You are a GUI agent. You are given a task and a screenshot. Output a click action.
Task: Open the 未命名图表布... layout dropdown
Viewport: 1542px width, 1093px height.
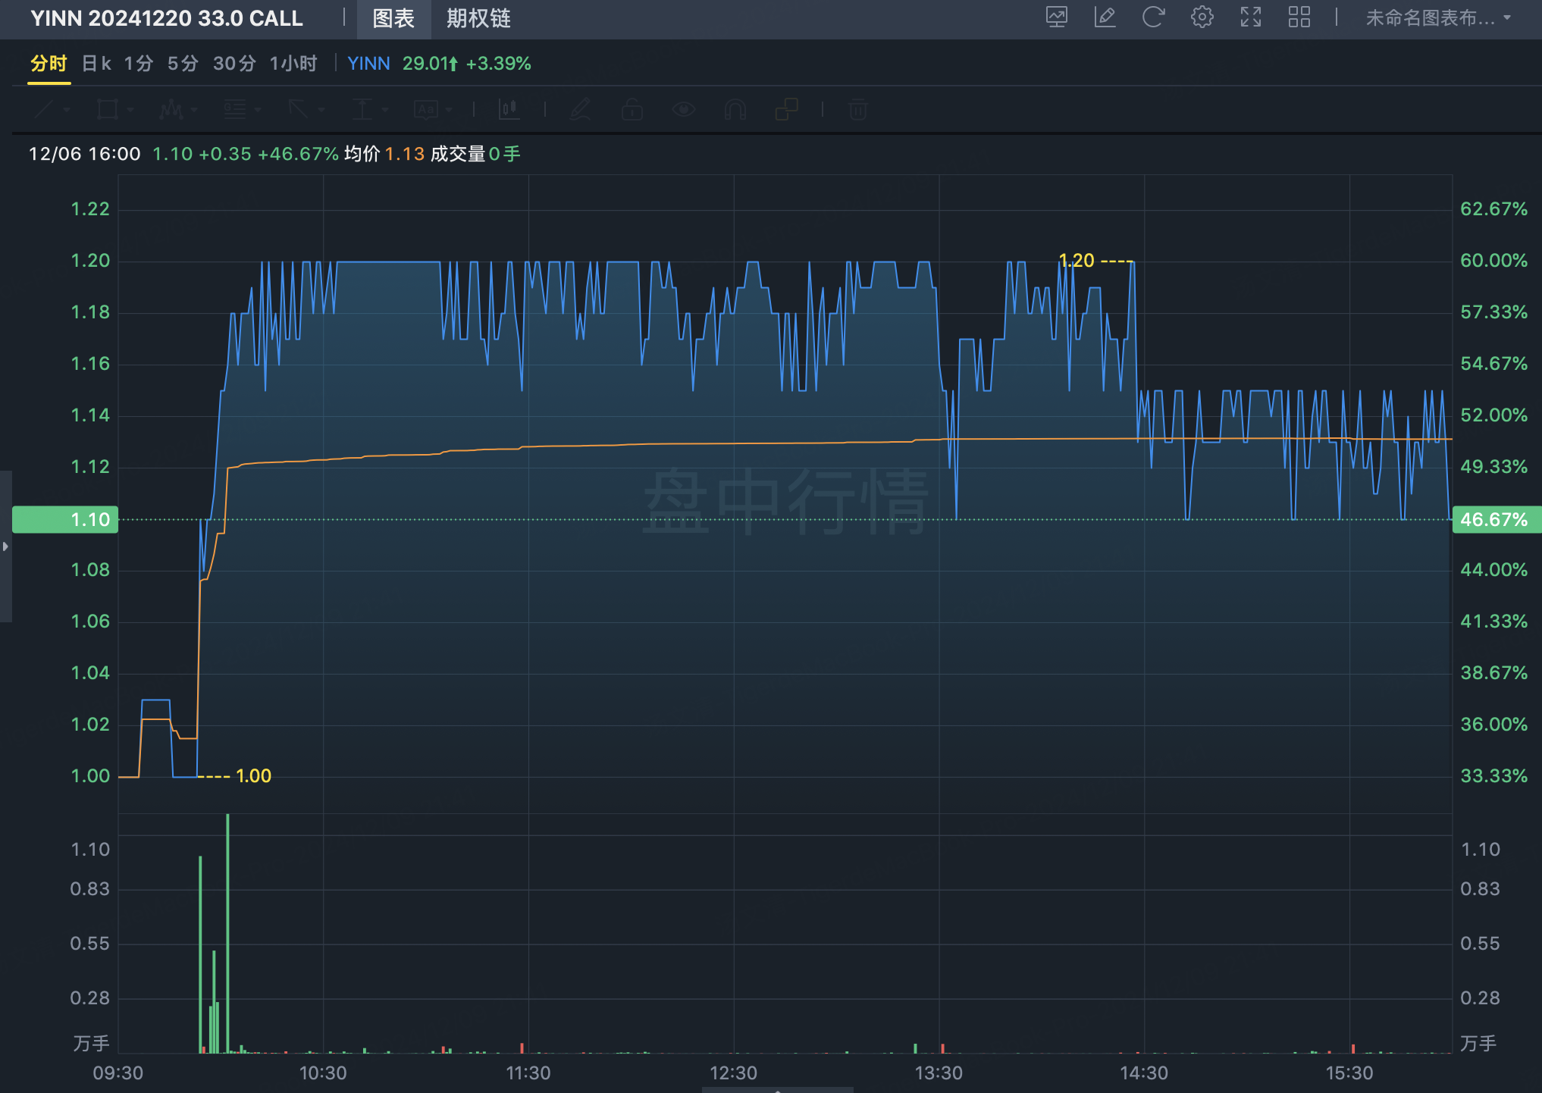tap(1438, 18)
